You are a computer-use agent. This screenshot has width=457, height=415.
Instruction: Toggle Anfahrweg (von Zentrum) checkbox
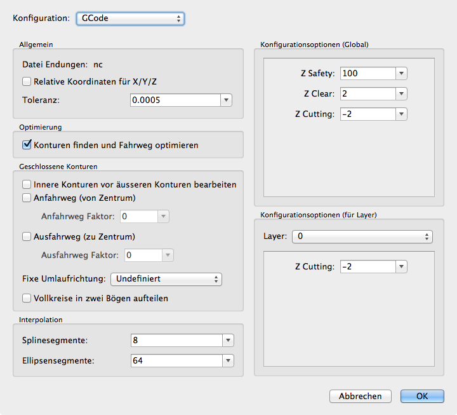click(27, 198)
